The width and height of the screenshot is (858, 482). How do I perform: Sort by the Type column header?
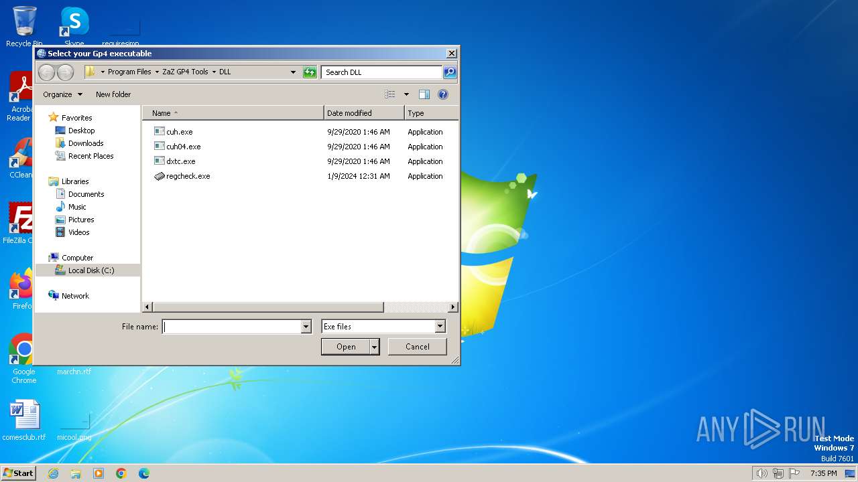[x=432, y=113]
